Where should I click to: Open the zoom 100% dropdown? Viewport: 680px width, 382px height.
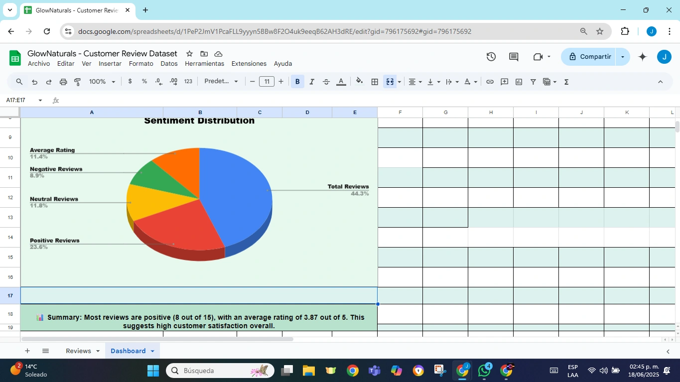pos(102,82)
